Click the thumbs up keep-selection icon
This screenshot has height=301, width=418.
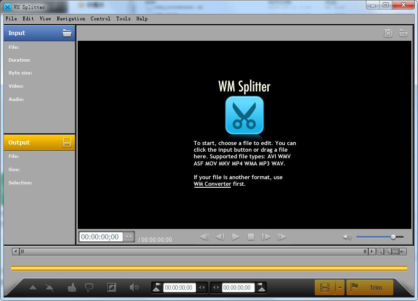tap(72, 287)
